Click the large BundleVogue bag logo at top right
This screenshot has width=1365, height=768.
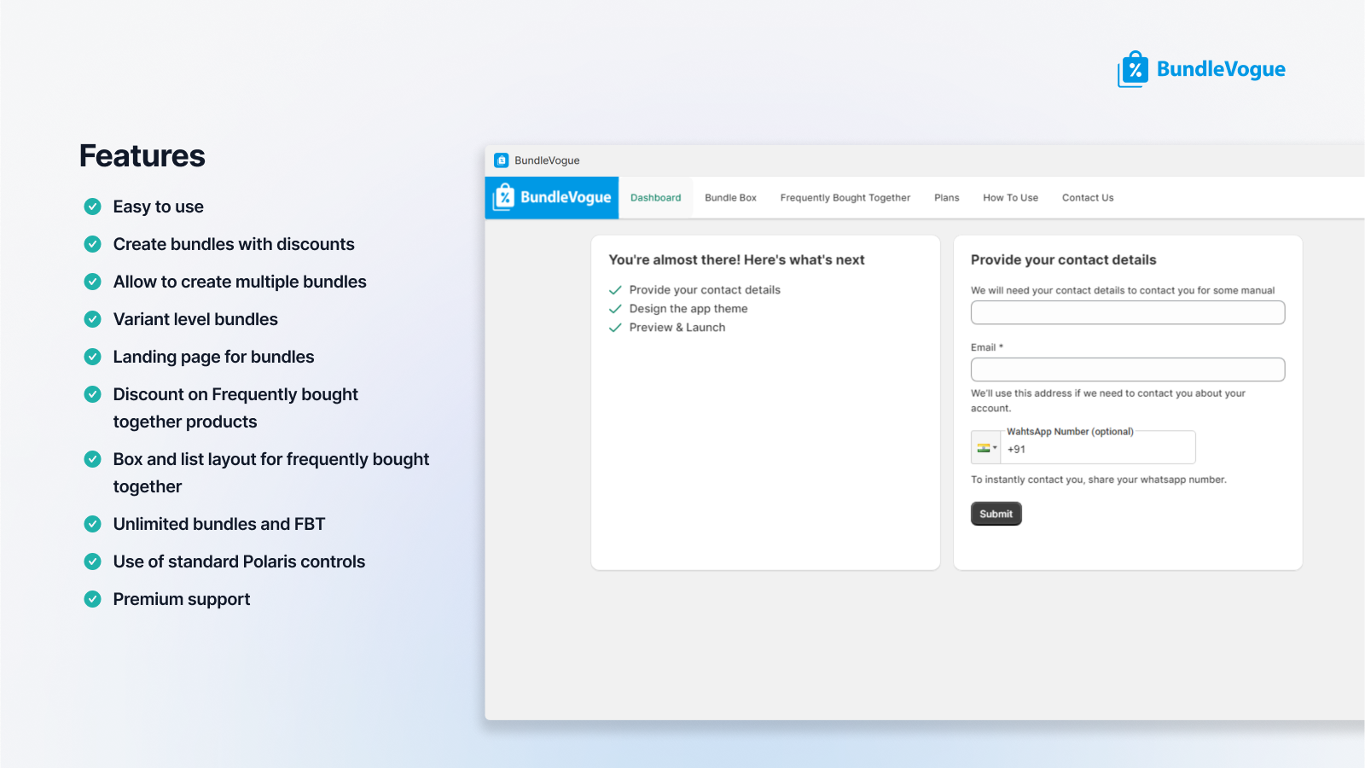pyautogui.click(x=1133, y=69)
